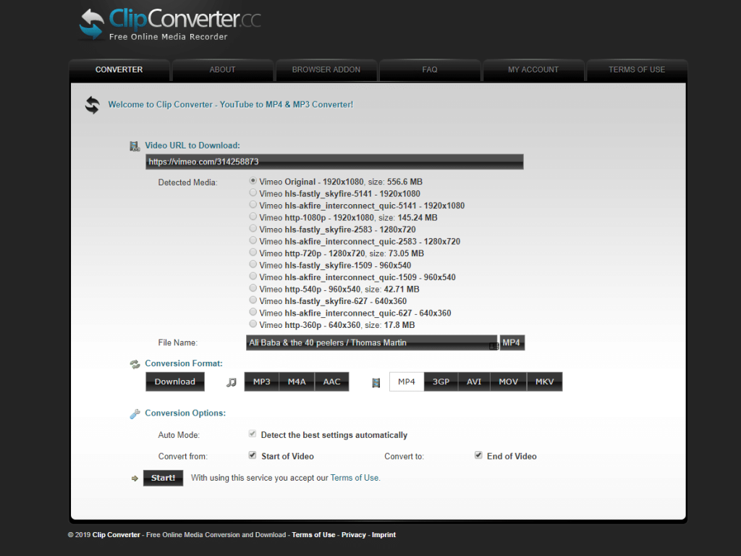Viewport: 741px width, 556px height.
Task: Click the arrow icon beside Start button
Action: tap(135, 479)
